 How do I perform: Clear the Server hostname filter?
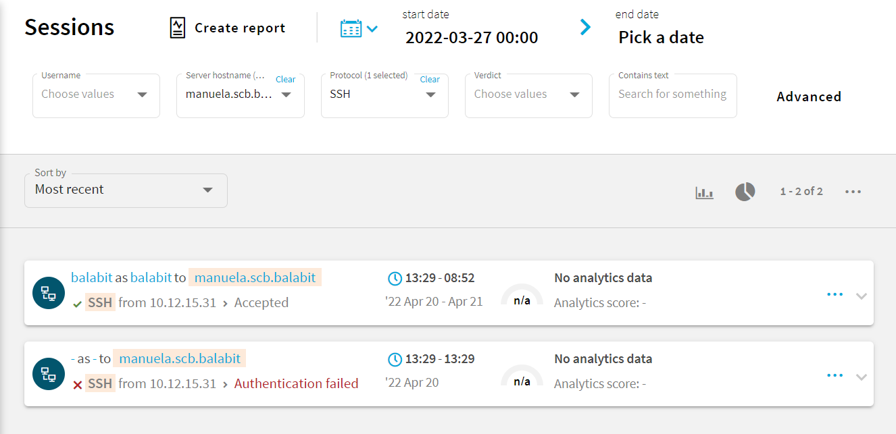[285, 80]
